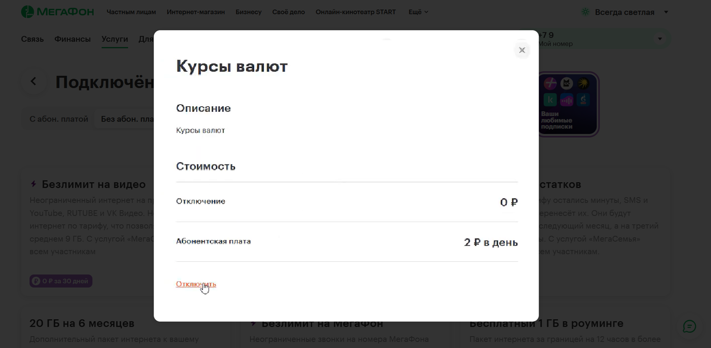Click the back arrow near Подключённые
Image resolution: width=711 pixels, height=348 pixels.
pos(34,81)
